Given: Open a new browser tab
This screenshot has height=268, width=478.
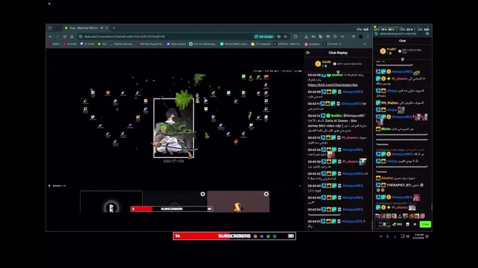Looking at the screenshot, I should pyautogui.click(x=114, y=28).
